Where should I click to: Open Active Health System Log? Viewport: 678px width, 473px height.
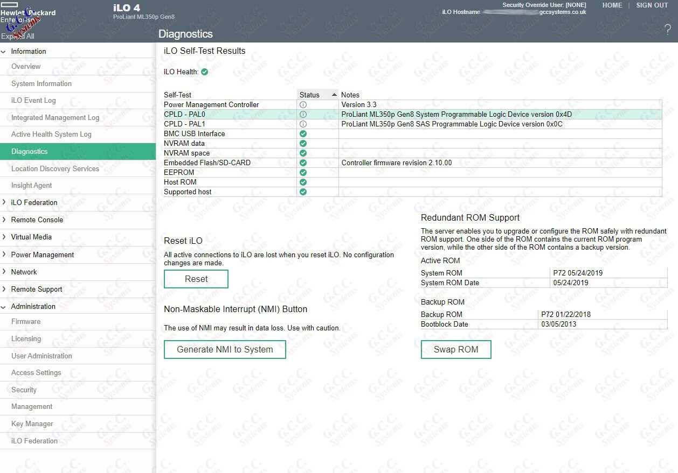[x=51, y=135]
